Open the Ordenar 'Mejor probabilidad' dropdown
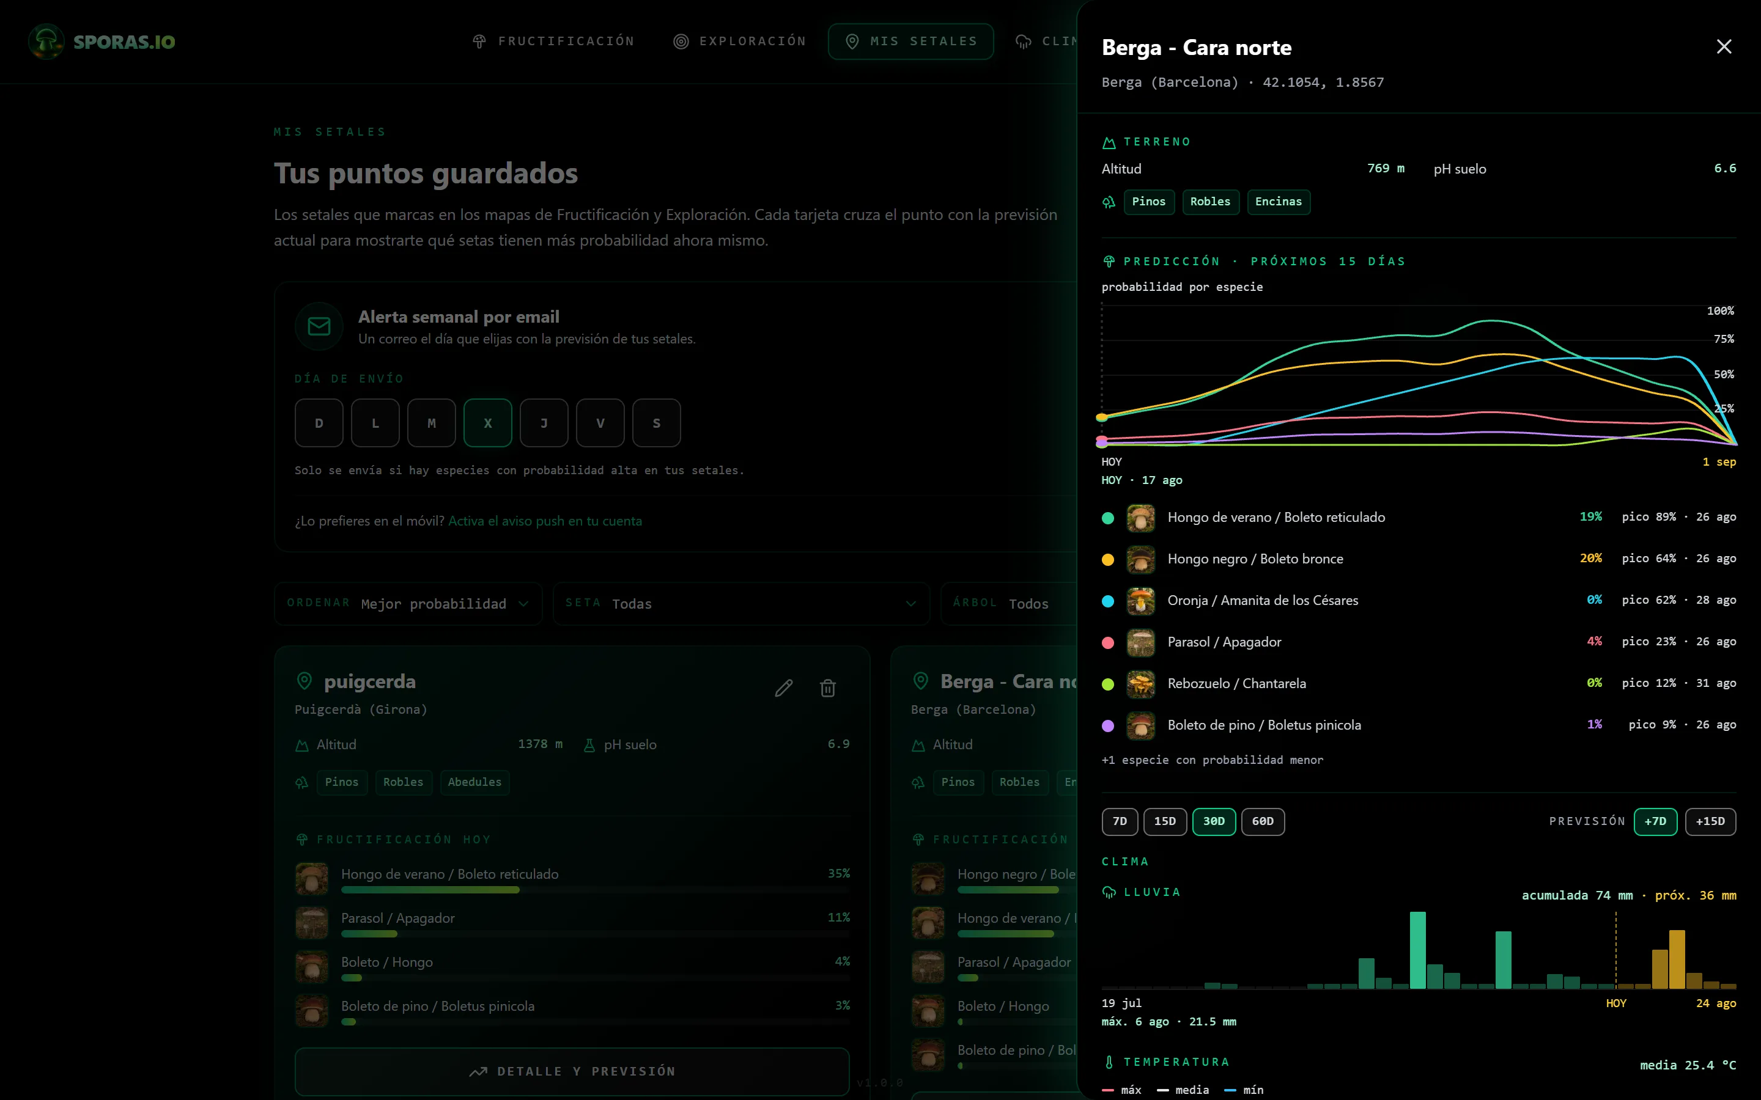1761x1100 pixels. pos(408,604)
